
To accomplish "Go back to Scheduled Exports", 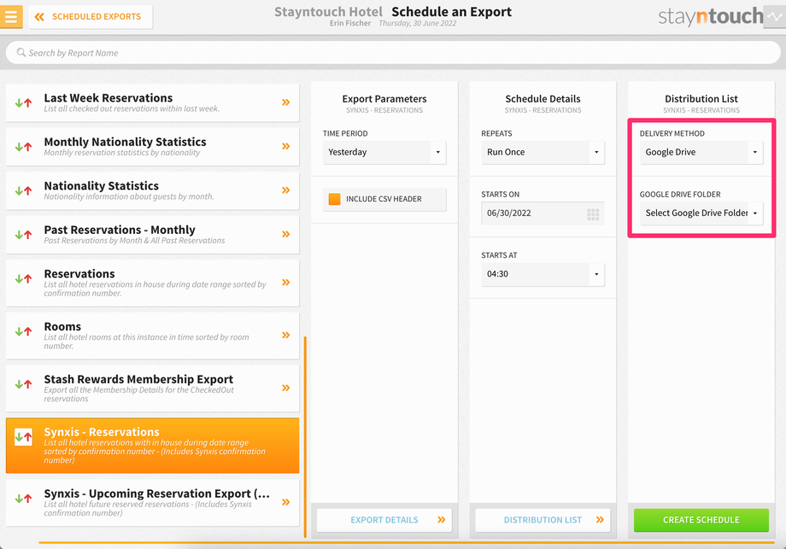I will tap(91, 17).
